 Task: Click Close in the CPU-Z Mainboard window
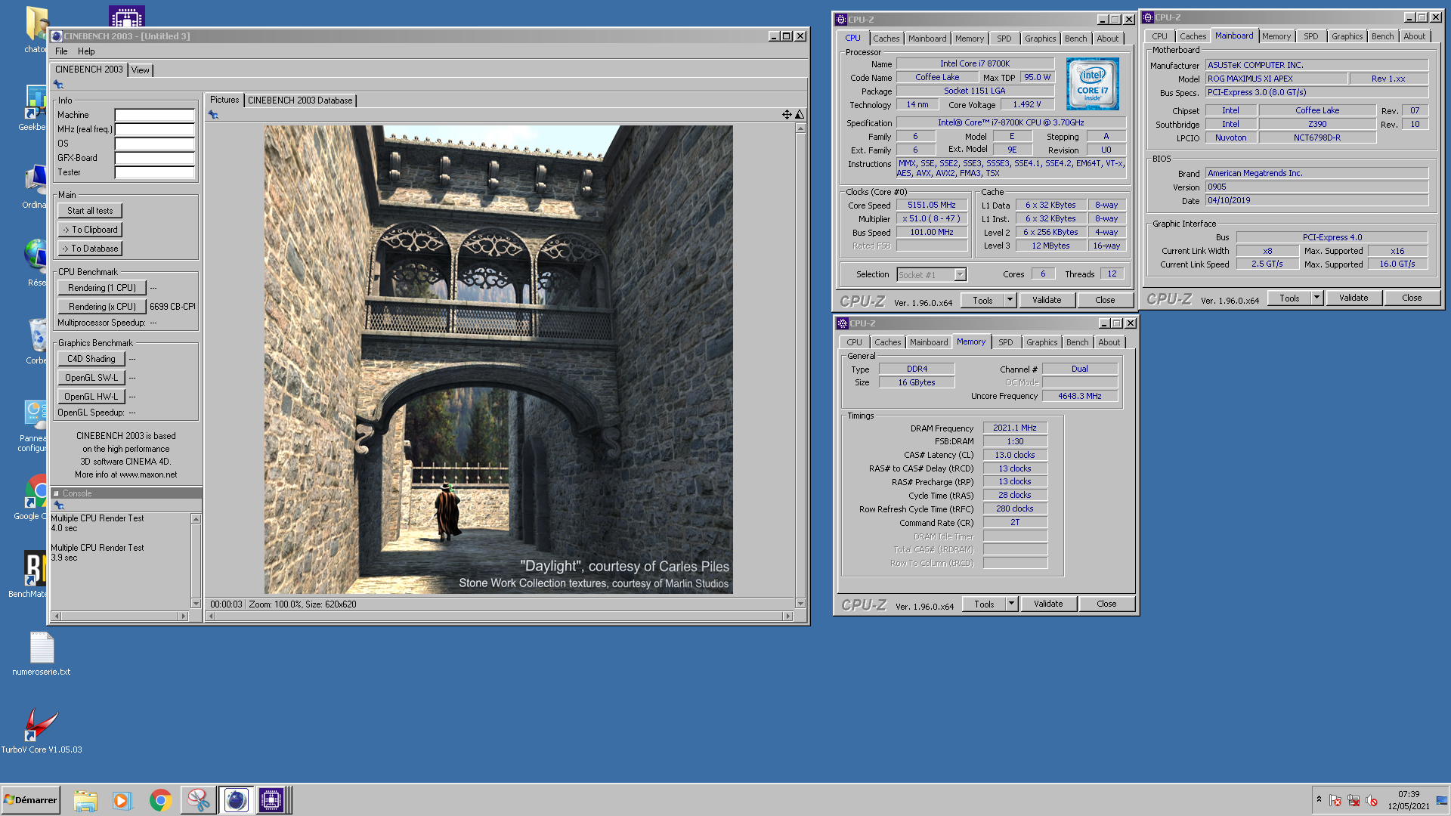point(1412,298)
